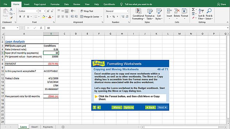Open the font size 11 dropdown

45,11
